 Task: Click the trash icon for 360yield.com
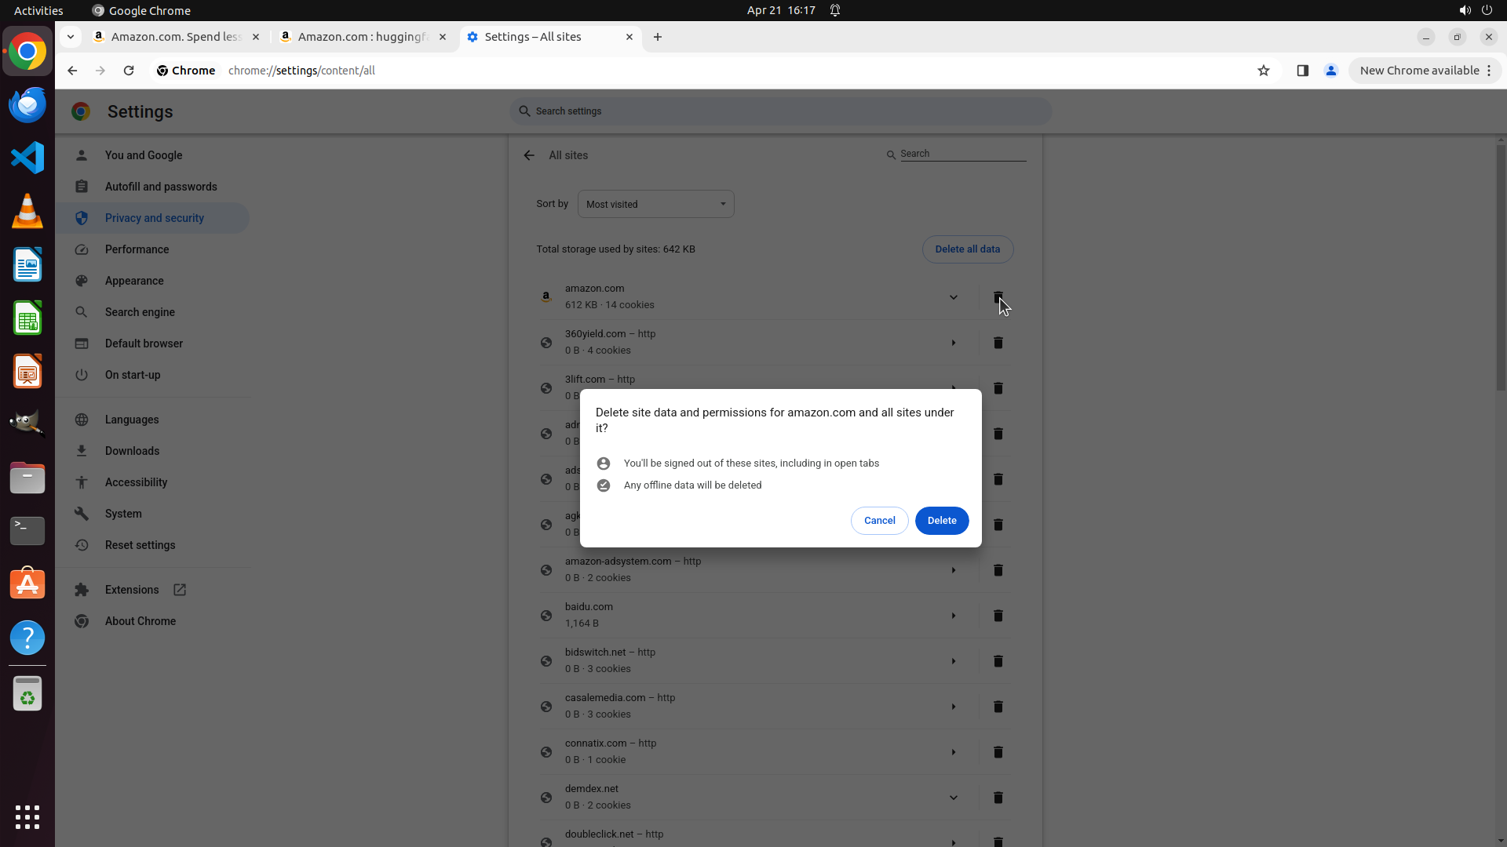pos(998,343)
